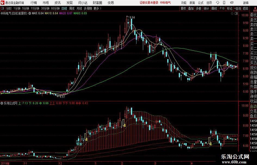The image size is (257, 165).
Task: Click the Tongdaxin red logo icon
Action: 2,3
